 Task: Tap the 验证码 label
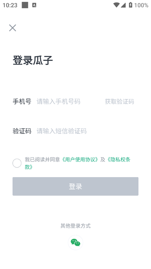coord(22,131)
